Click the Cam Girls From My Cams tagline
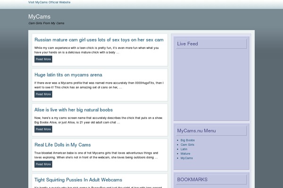 (x=46, y=23)
